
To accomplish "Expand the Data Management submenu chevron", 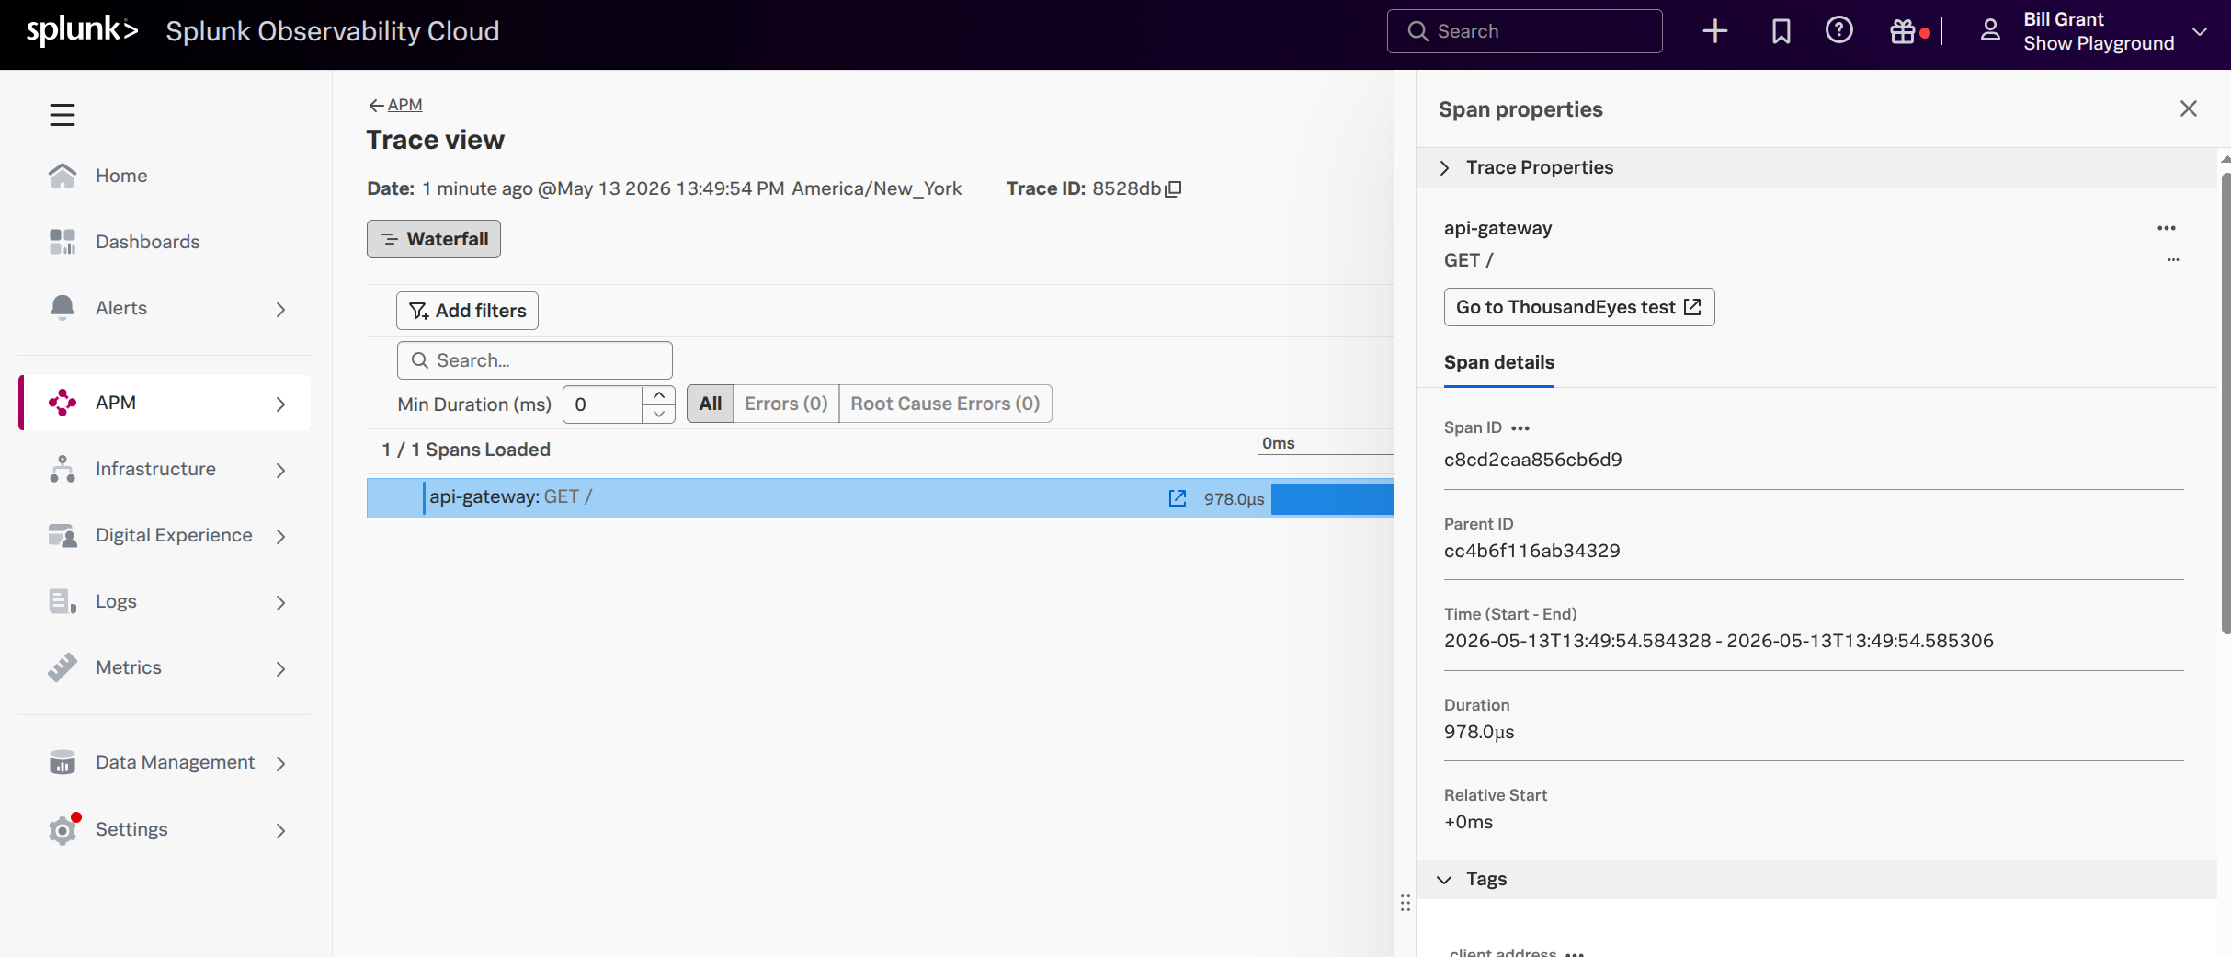I will (281, 764).
